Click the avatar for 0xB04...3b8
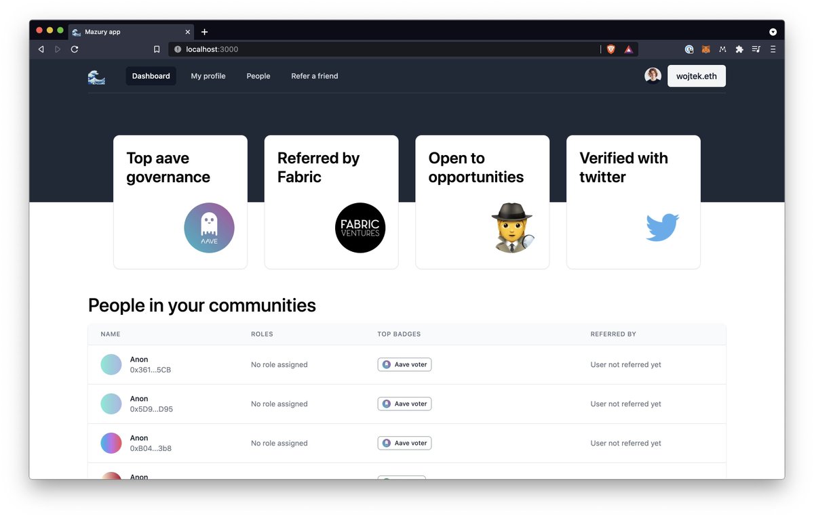Screen dimensions: 814x518 tap(111, 443)
